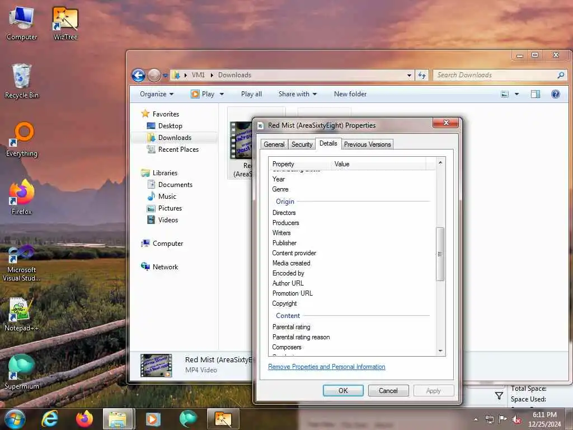Viewport: 573px width, 430px height.
Task: Expand the address bar history dropdown
Action: [x=409, y=76]
